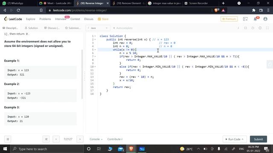Collapse if block fold at line 7
Screen dimensions: 273x153
point(95,57)
